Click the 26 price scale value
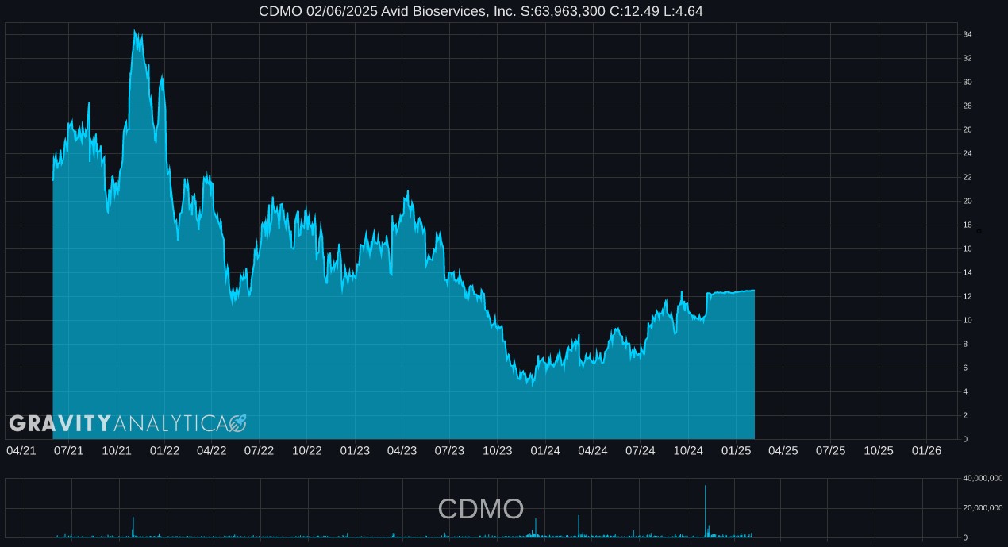 point(968,130)
